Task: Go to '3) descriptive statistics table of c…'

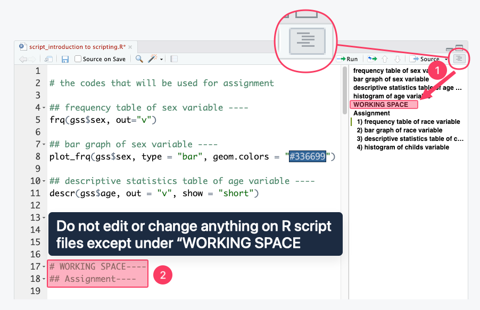Action: click(410, 139)
